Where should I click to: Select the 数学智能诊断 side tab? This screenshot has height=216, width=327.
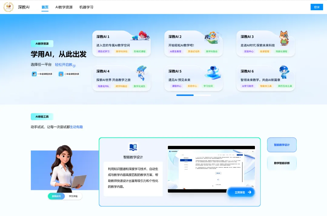pyautogui.click(x=282, y=163)
